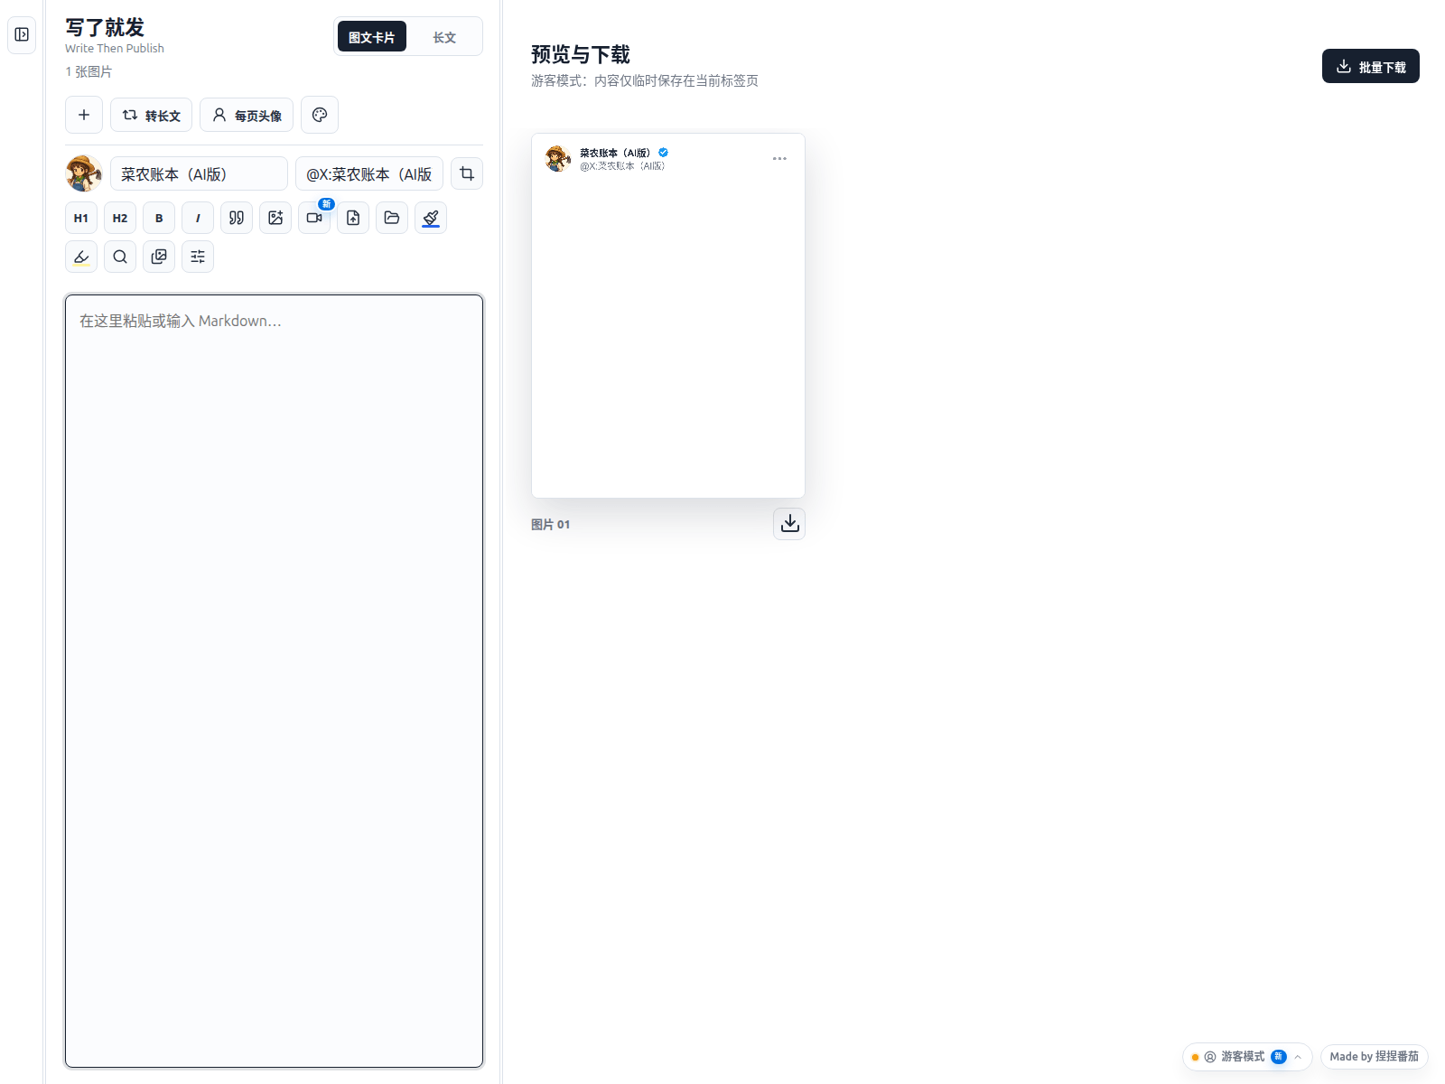Screen dimensions: 1445x1084
Task: Switch to the 图文卡片 tab
Action: tap(372, 37)
